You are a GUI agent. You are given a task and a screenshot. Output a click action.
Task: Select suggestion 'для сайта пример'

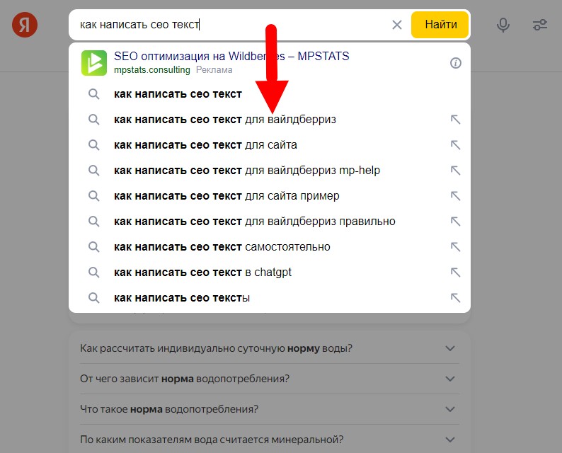(x=226, y=196)
